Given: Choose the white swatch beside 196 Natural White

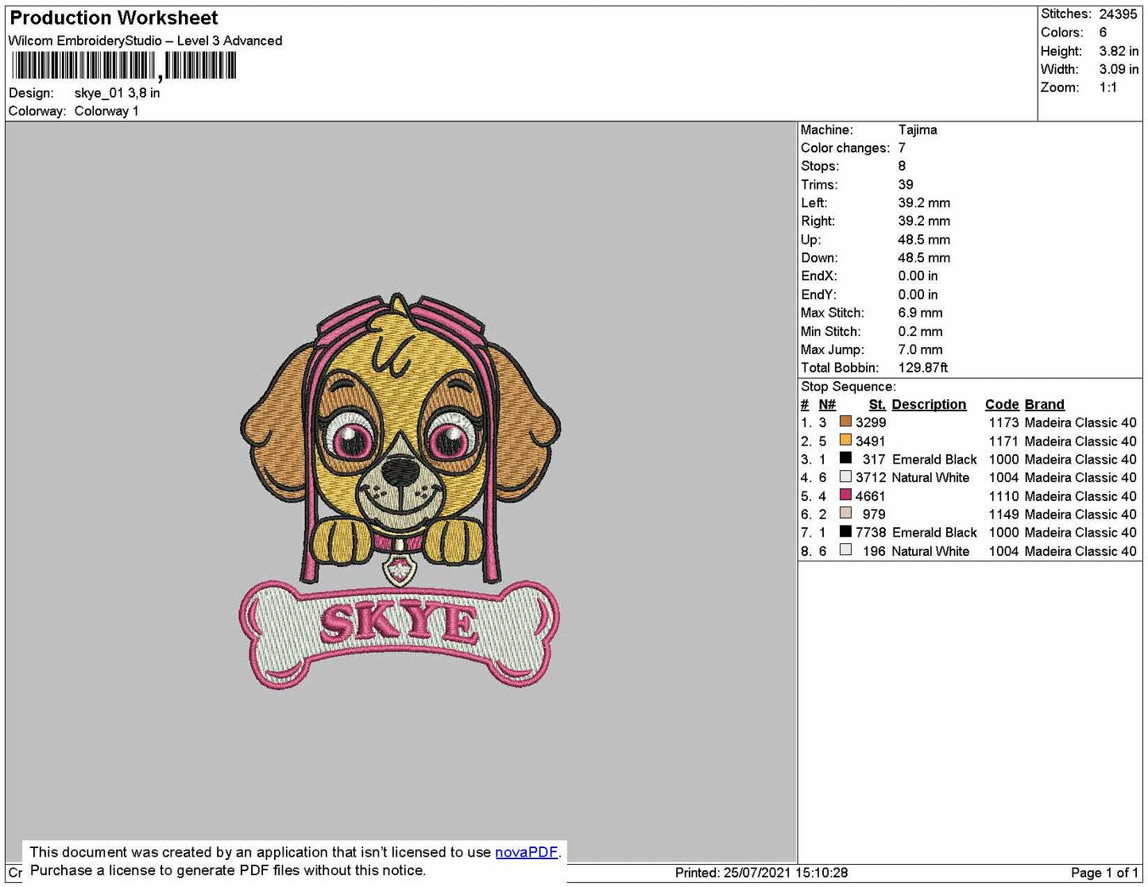Looking at the screenshot, I should tap(845, 550).
